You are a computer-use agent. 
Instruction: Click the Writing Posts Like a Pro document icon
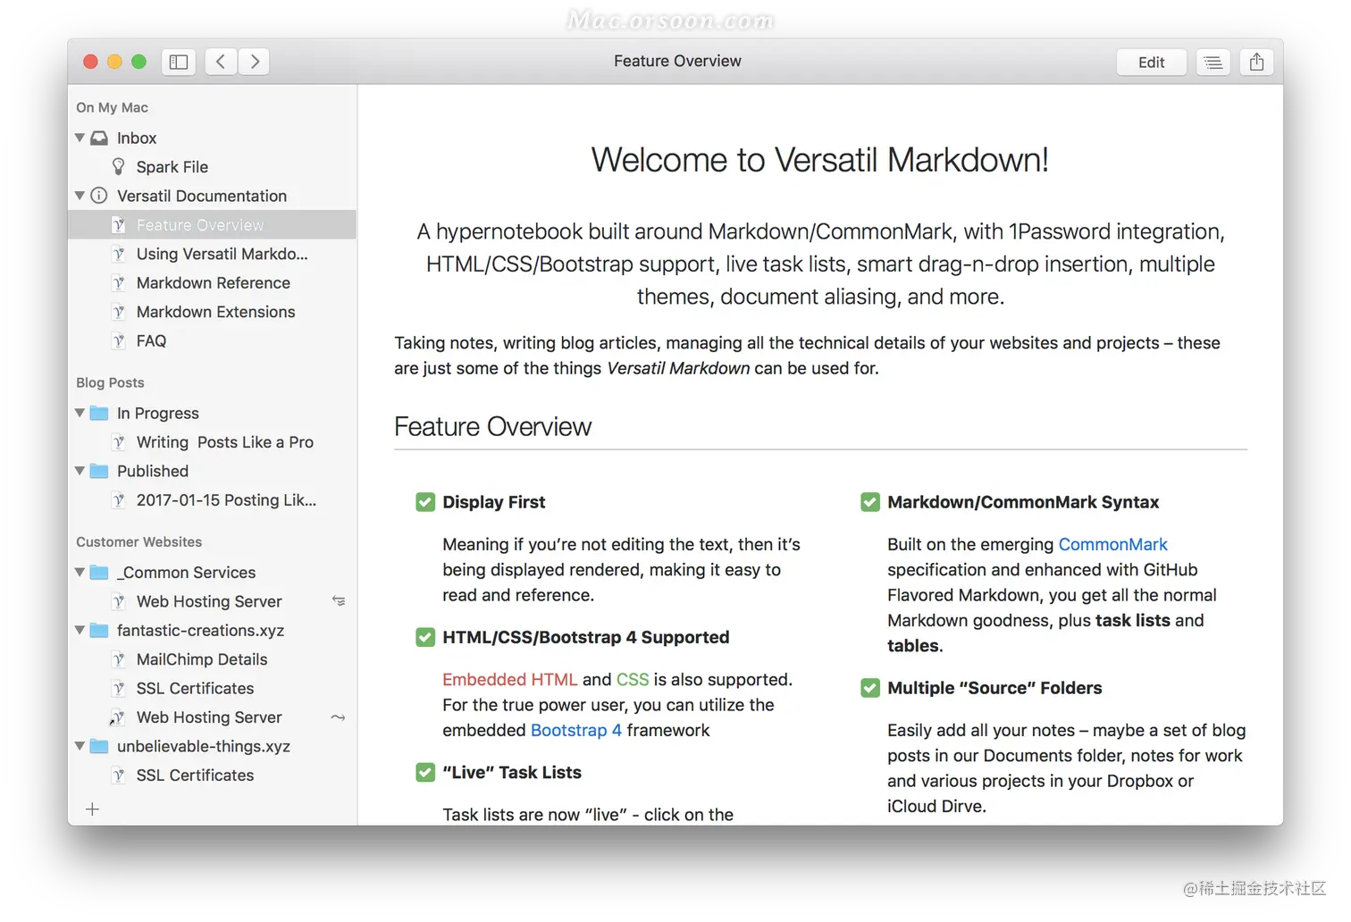coord(118,442)
